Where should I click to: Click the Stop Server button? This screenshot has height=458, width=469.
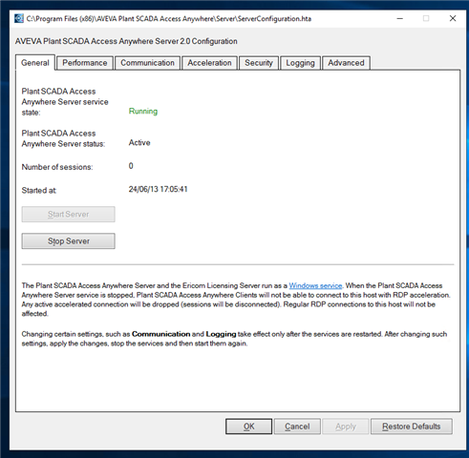[x=69, y=241]
